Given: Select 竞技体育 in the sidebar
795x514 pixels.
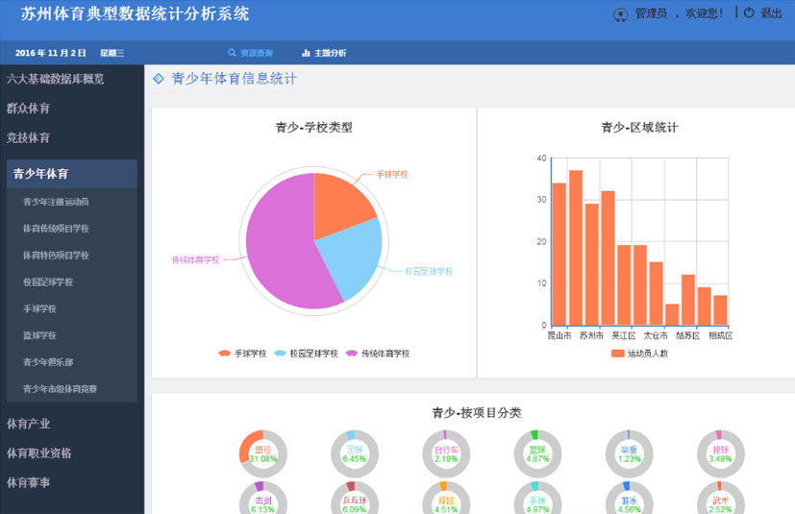Looking at the screenshot, I should tap(29, 137).
